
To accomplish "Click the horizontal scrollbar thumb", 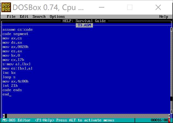I will (x=6, y=116).
